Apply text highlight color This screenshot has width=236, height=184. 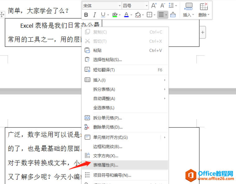pos(115,15)
